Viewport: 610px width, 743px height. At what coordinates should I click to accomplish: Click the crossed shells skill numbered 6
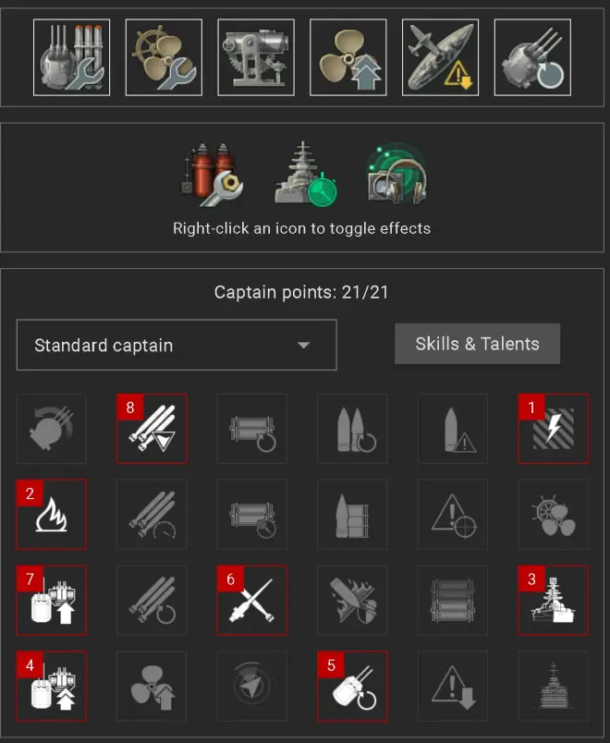pos(252,600)
